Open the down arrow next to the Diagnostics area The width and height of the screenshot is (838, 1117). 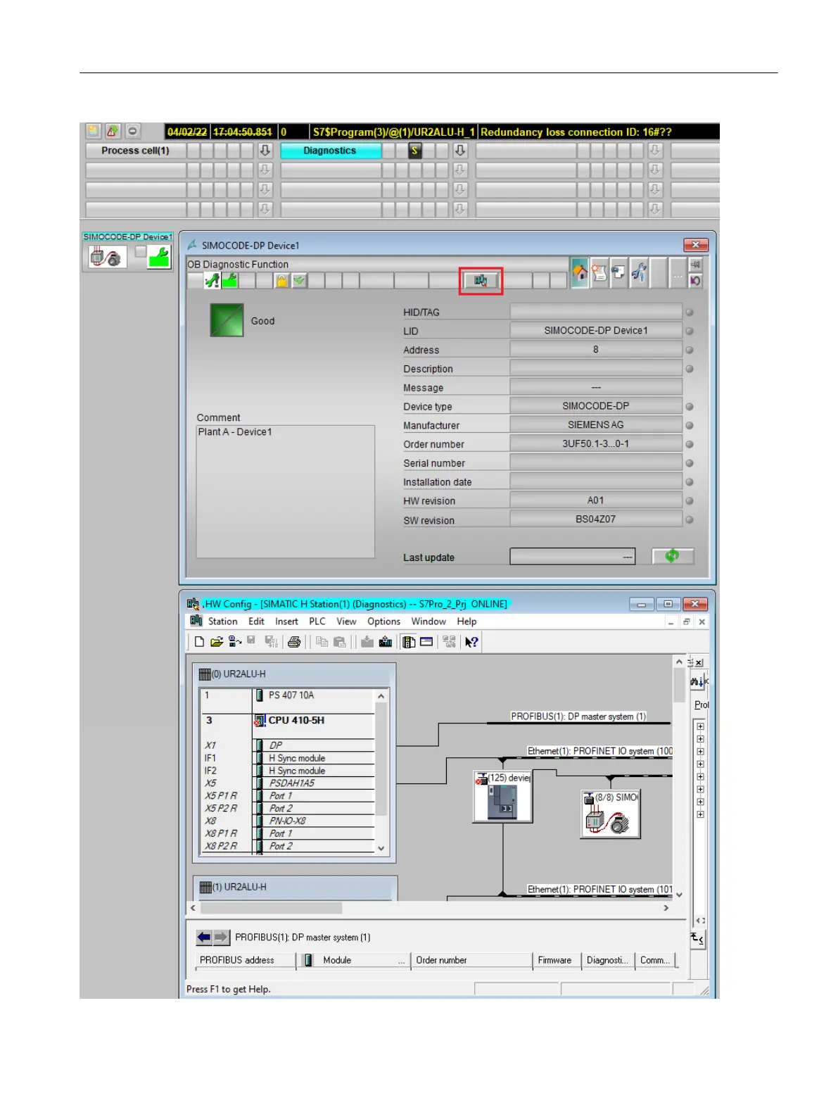click(x=460, y=151)
